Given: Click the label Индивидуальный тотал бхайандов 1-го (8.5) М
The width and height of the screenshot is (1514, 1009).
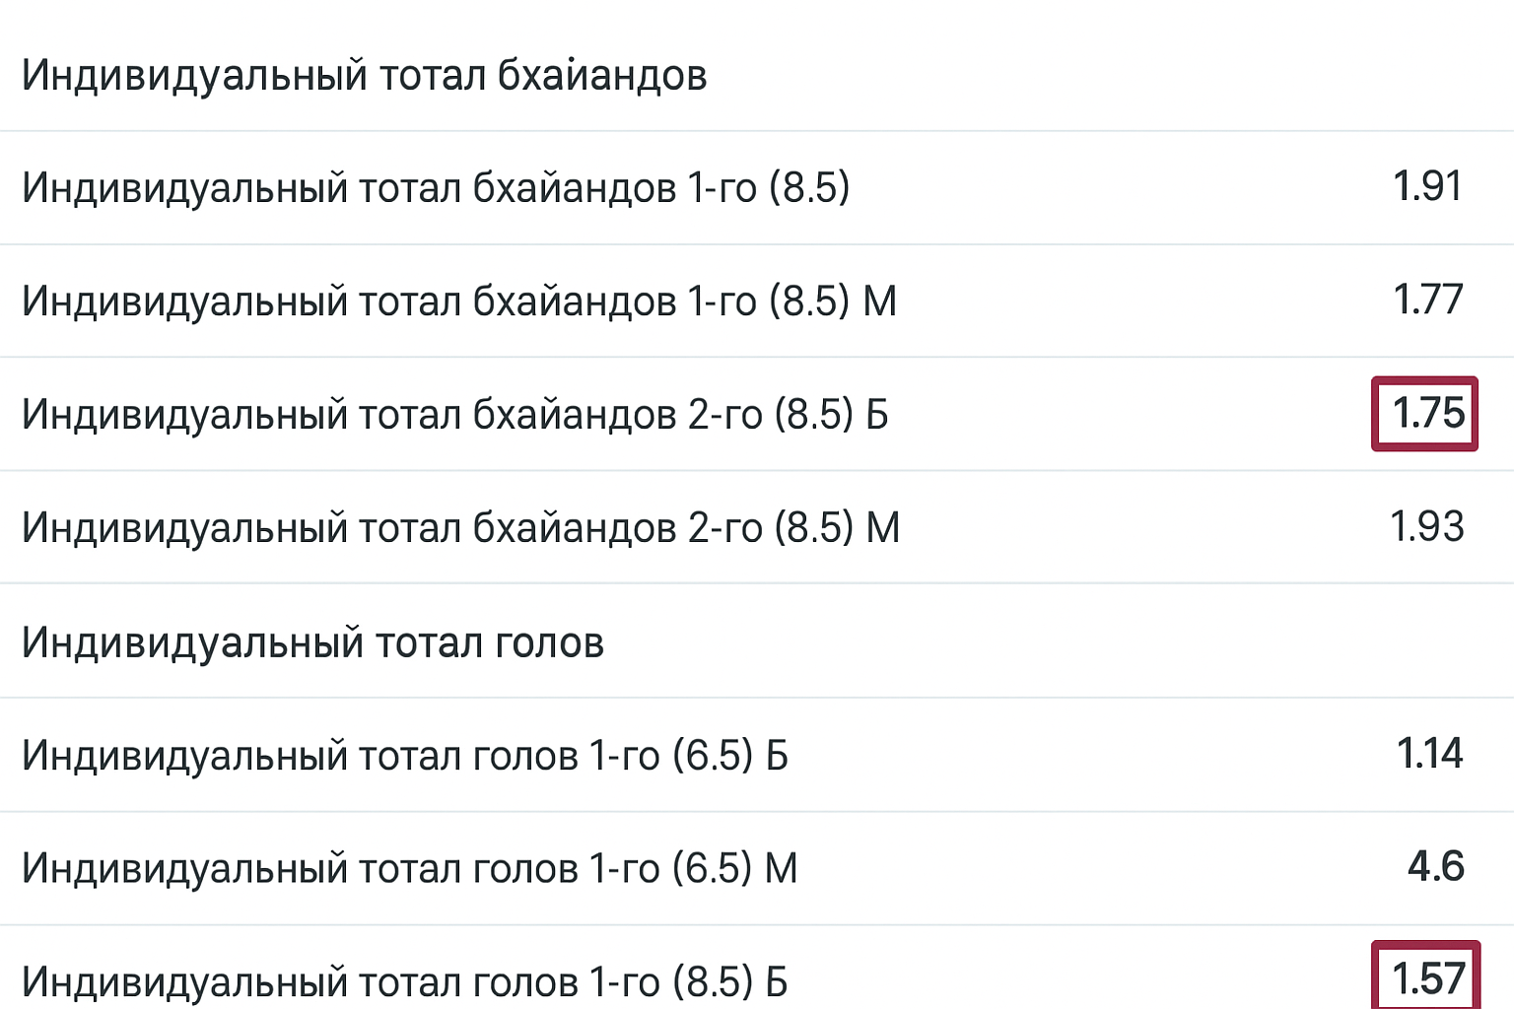Looking at the screenshot, I should coord(459,301).
